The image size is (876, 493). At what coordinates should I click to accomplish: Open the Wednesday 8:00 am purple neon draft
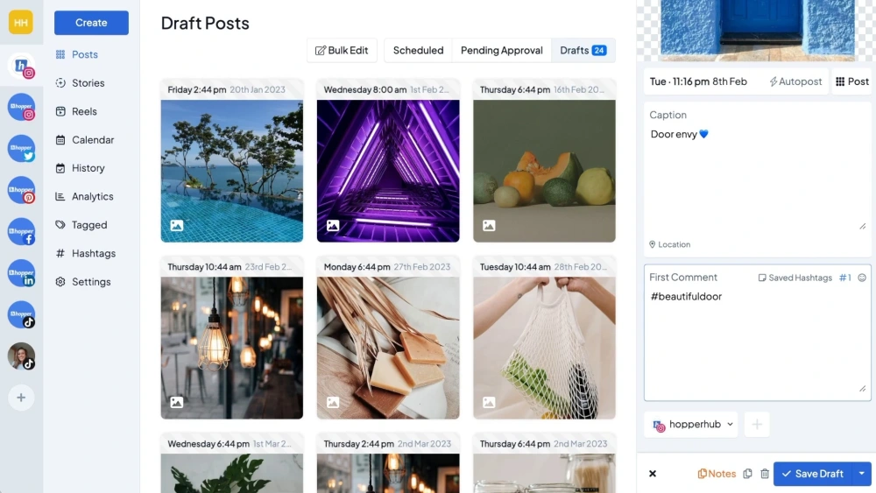[x=388, y=161]
